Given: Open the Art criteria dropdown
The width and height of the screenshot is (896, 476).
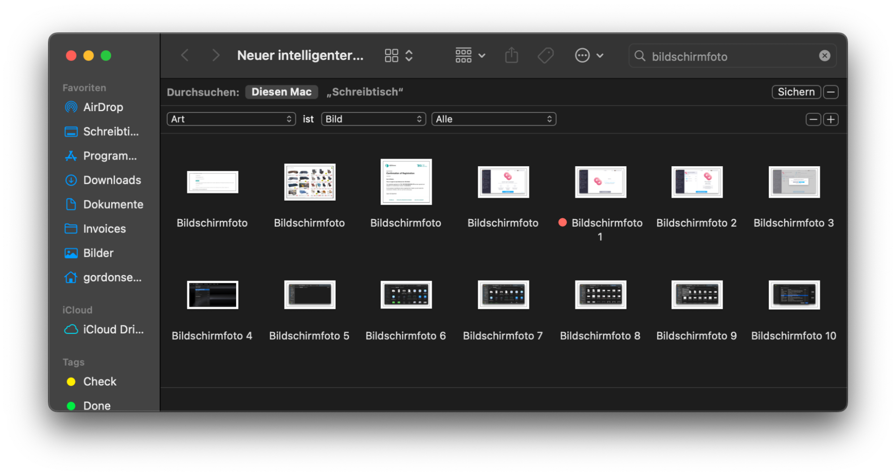Looking at the screenshot, I should (231, 119).
